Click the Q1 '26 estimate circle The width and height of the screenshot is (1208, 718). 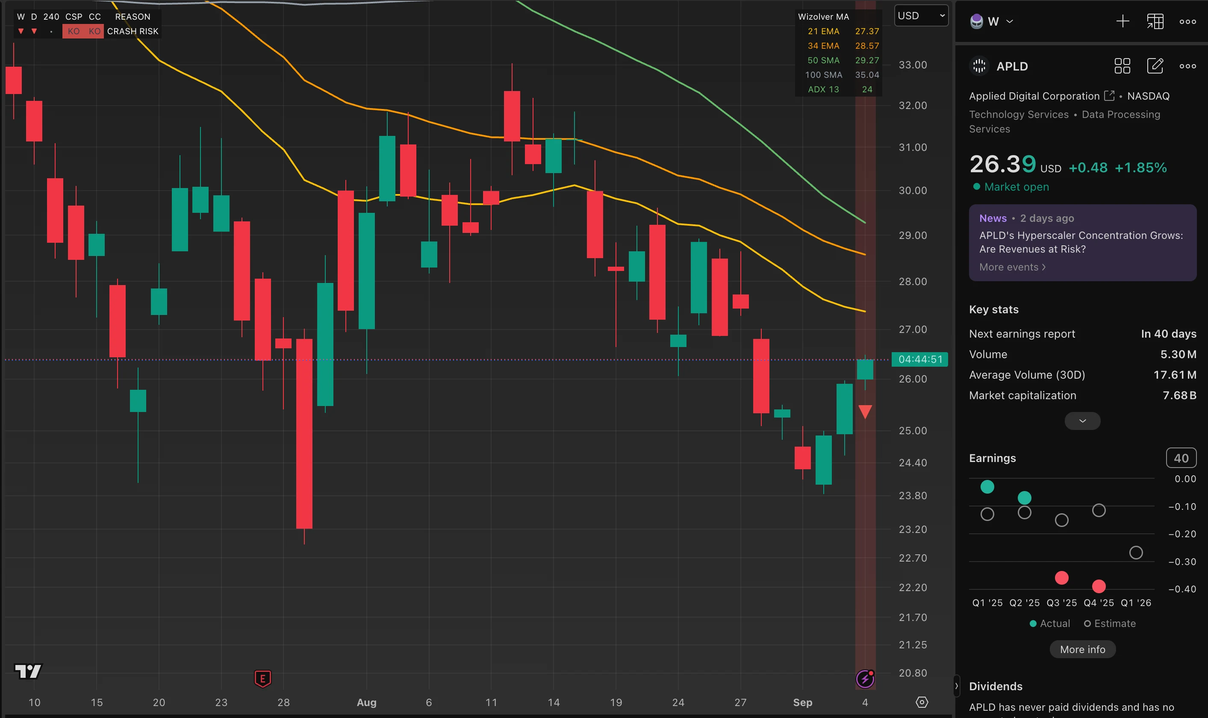pos(1135,553)
